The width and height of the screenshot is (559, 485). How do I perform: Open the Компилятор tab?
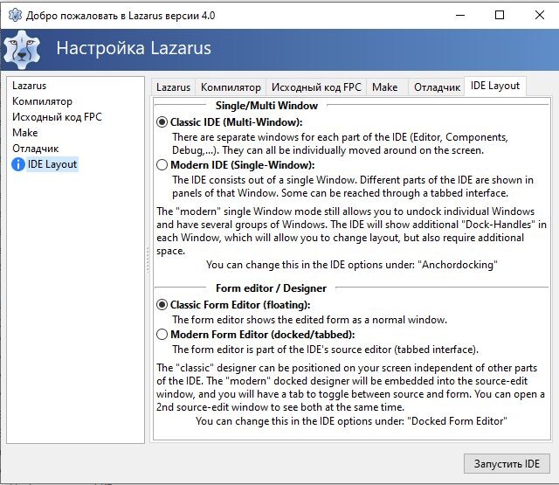[231, 87]
